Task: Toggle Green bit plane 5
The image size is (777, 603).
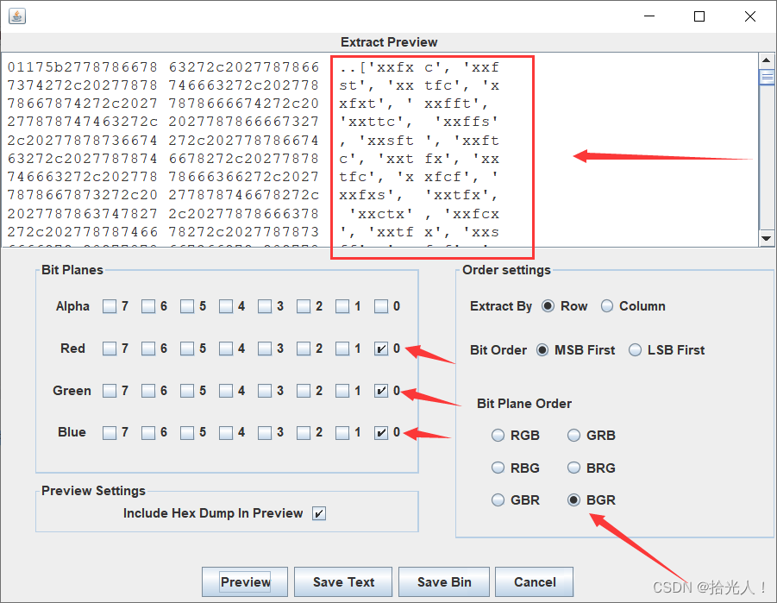Action: [x=187, y=391]
